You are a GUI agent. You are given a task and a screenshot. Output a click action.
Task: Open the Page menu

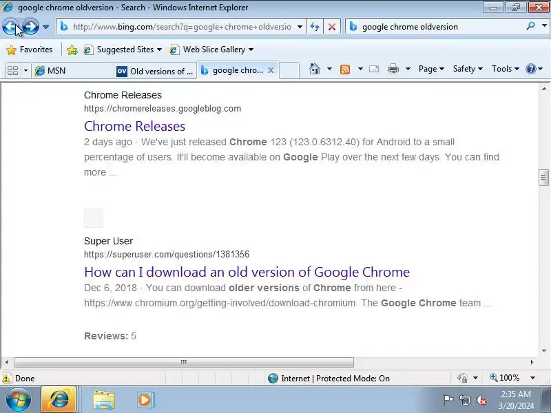[431, 69]
